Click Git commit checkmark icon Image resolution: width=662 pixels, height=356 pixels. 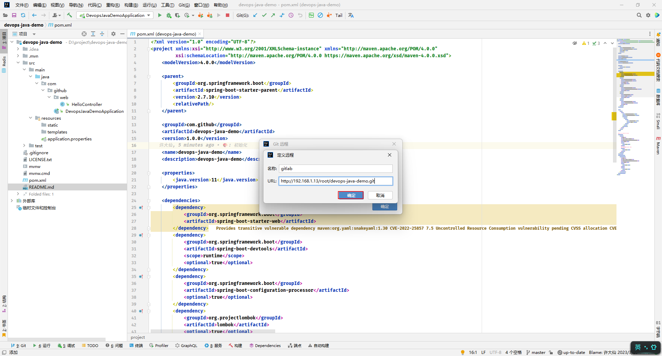pos(264,15)
